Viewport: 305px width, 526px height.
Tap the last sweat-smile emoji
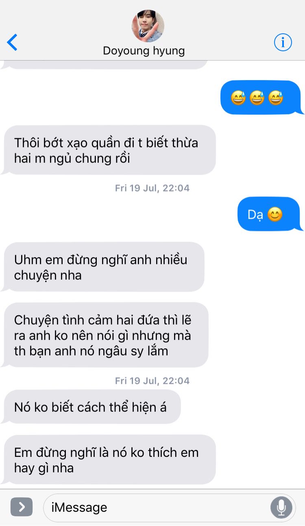click(276, 98)
